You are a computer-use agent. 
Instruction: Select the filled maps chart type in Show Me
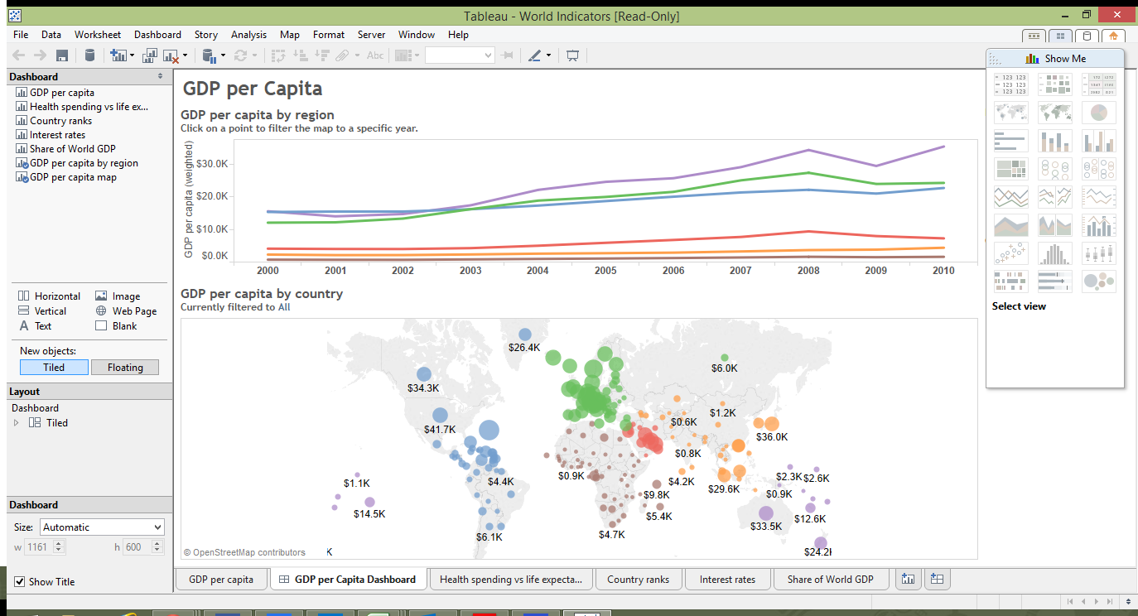(1054, 112)
